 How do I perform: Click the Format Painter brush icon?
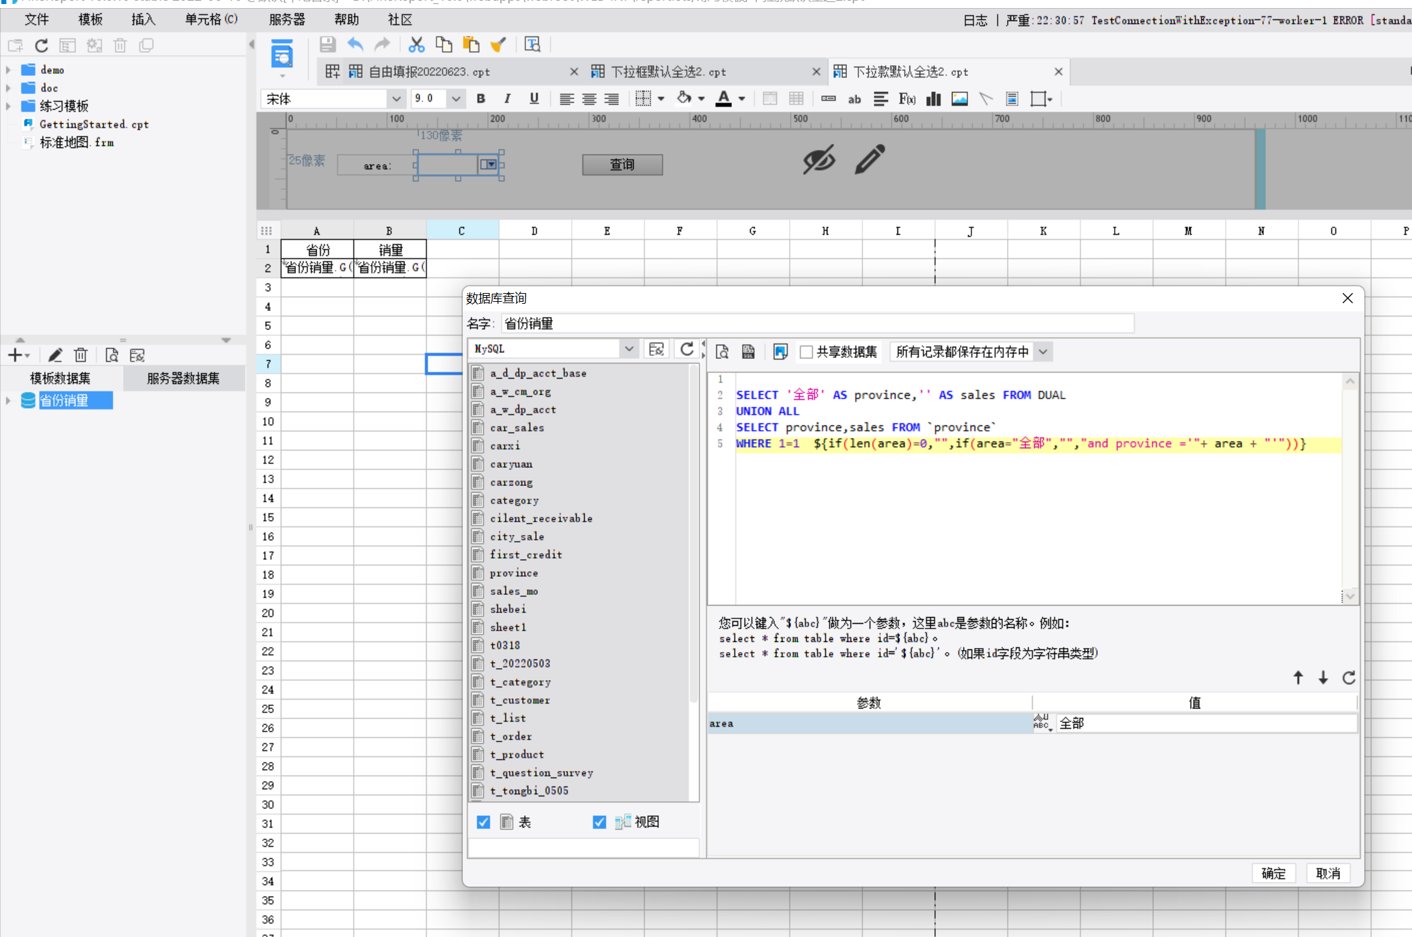tap(498, 45)
